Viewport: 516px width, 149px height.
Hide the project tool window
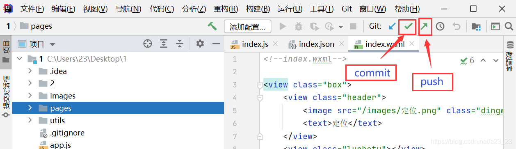(216, 44)
